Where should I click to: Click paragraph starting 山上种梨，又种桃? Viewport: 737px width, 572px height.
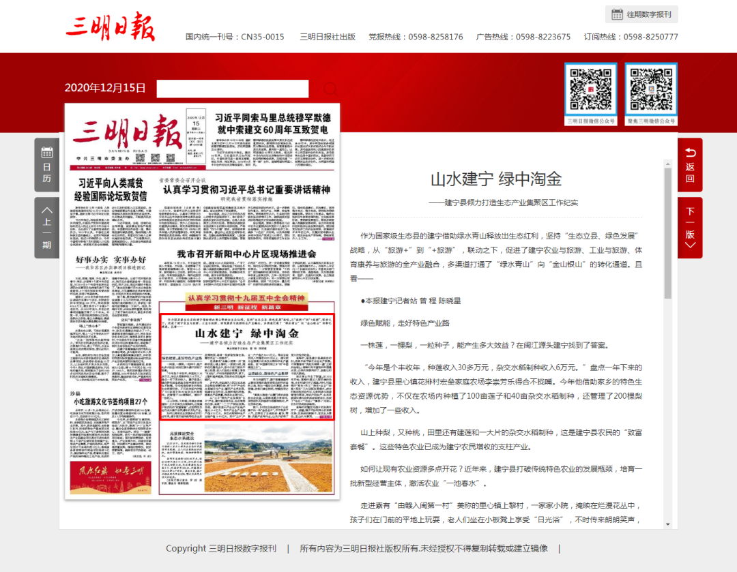[496, 440]
